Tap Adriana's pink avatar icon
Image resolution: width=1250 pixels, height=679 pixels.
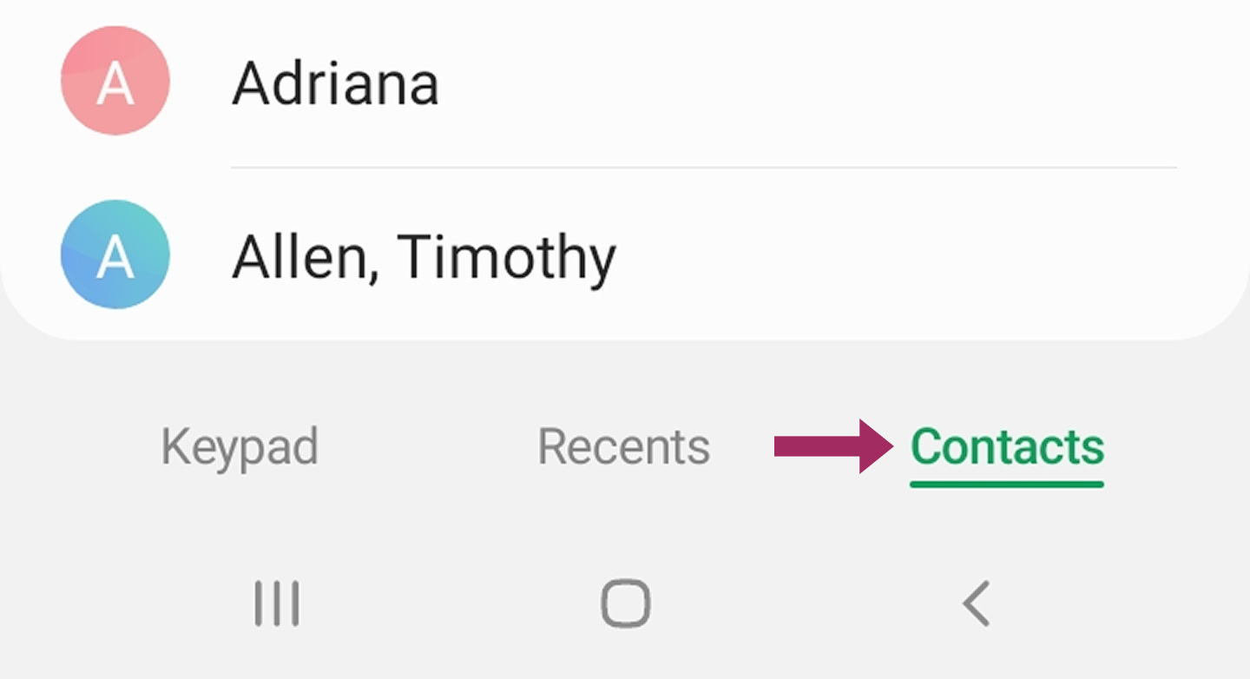(x=115, y=81)
